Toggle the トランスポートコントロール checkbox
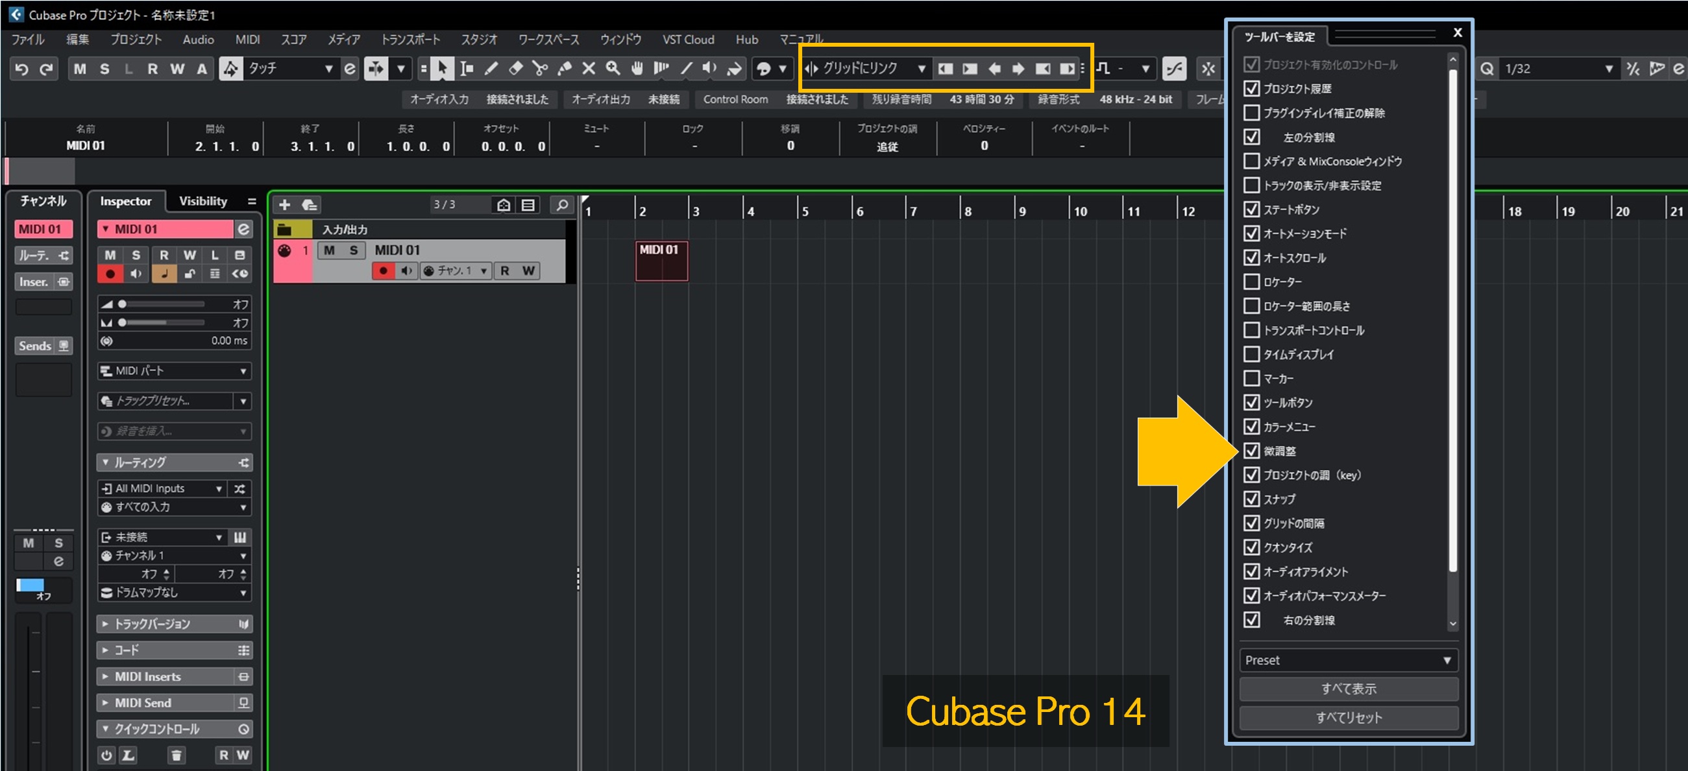Screen dimensions: 1688x771 pos(1251,331)
